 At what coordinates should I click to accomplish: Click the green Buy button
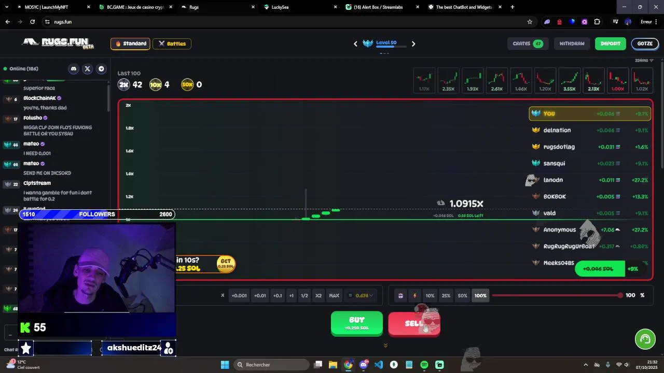pyautogui.click(x=357, y=323)
